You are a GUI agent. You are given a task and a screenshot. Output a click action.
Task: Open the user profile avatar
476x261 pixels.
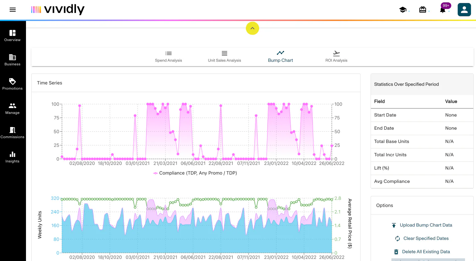click(x=464, y=10)
